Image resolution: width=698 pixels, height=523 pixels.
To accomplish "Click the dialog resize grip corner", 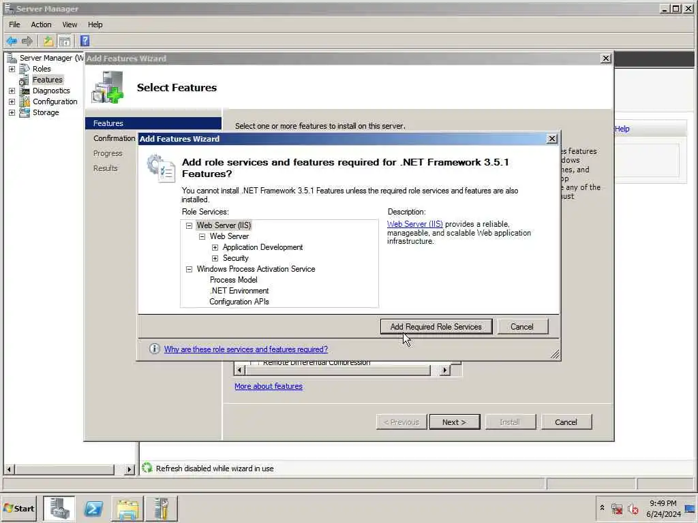I will pos(555,354).
